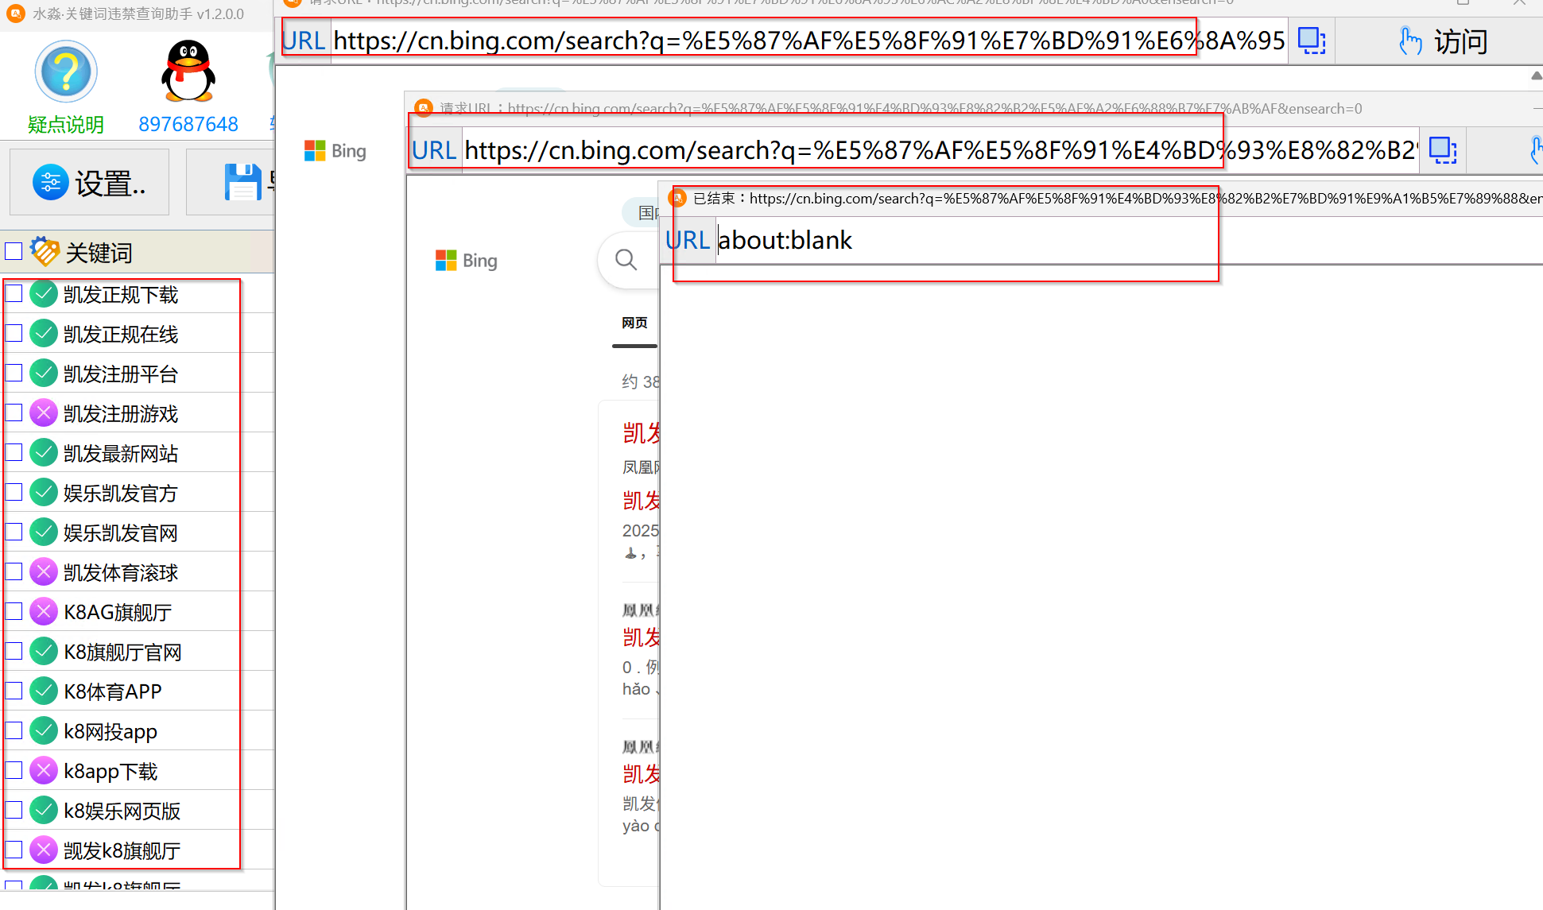Select the checkbox for K8体育APP
Image resolution: width=1543 pixels, height=910 pixels.
tap(14, 691)
